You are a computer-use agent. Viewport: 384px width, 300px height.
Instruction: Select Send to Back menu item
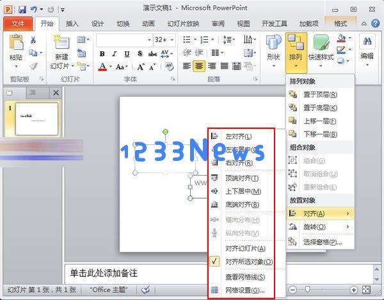[x=321, y=108]
